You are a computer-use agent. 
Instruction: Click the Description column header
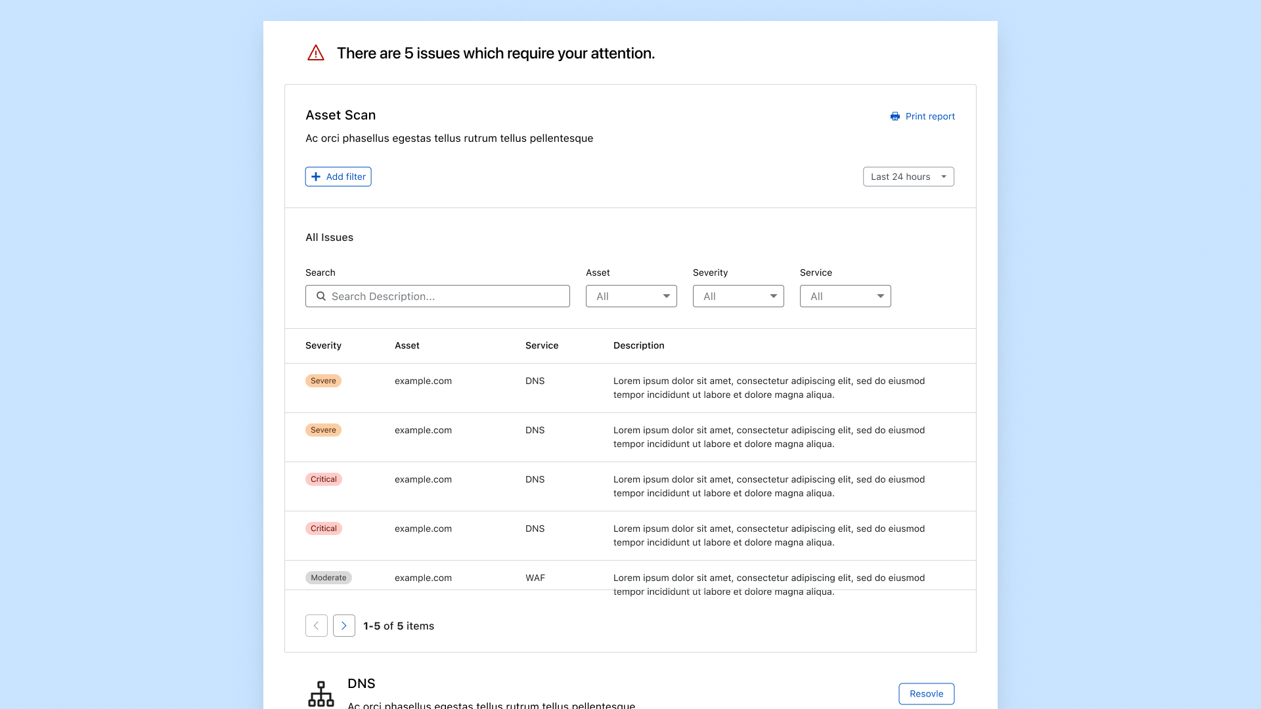pos(638,345)
